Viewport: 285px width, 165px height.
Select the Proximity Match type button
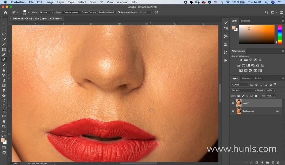107,12
